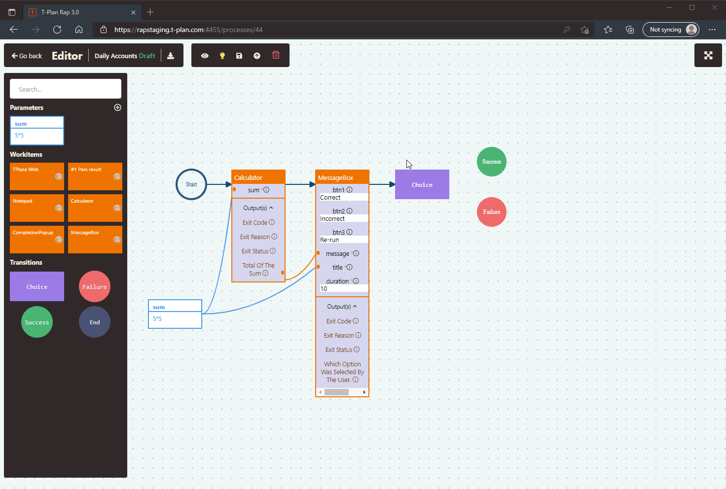Click the lightbulb icon in editor toolbar
The image size is (726, 489).
[x=222, y=56]
